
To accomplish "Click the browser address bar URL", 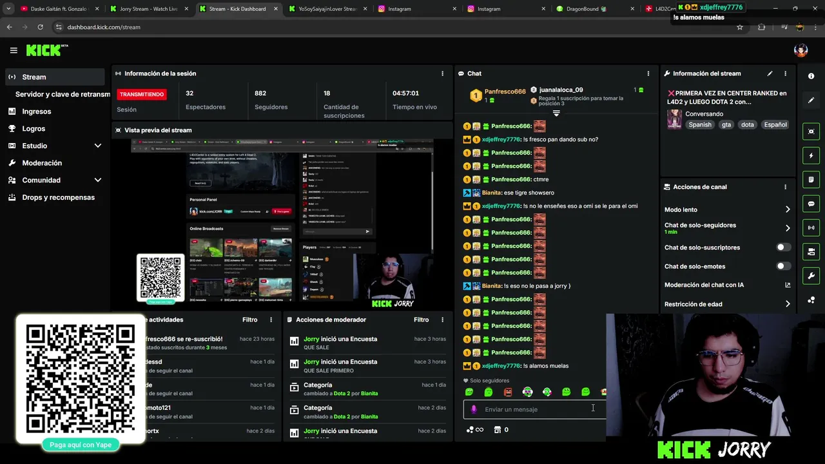I will 104,27.
